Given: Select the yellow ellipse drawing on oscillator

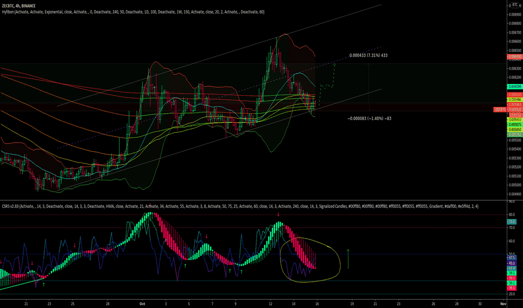Looking at the screenshot, I should click(x=310, y=260).
